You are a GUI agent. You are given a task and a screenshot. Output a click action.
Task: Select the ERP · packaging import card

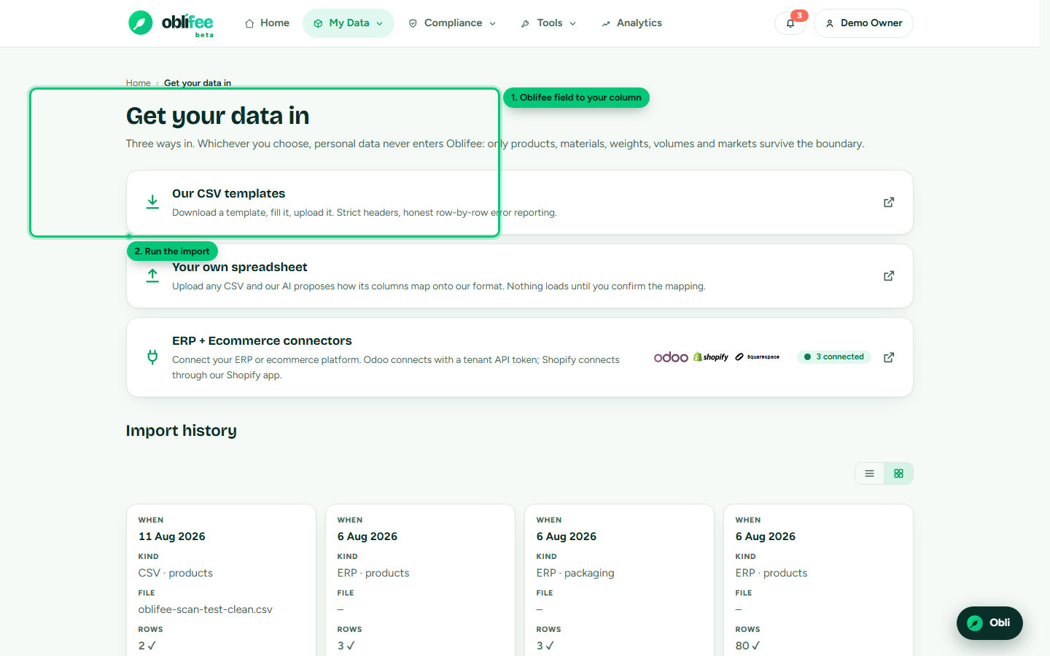[x=619, y=580]
